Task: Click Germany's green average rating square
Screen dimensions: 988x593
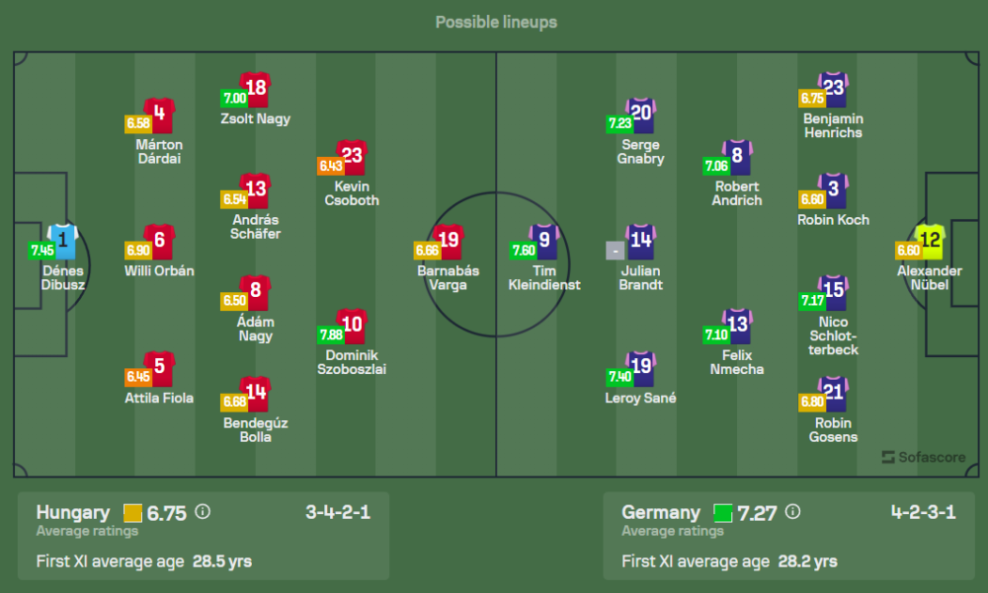Action: point(723,513)
